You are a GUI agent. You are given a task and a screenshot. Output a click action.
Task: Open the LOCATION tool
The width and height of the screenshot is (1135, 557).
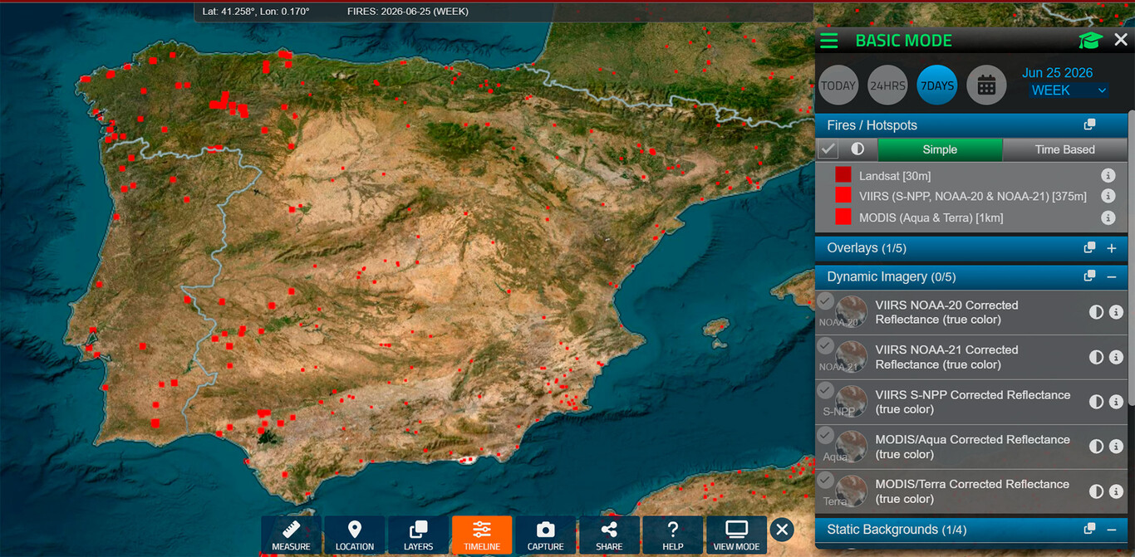click(355, 535)
